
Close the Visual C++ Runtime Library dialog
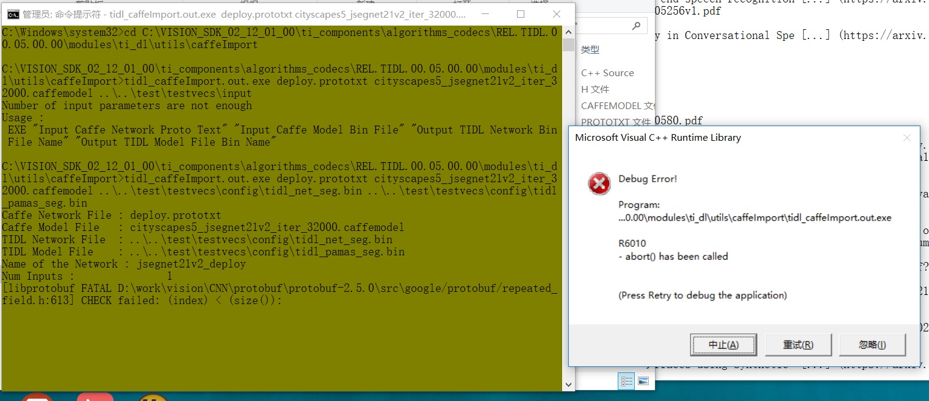point(906,138)
